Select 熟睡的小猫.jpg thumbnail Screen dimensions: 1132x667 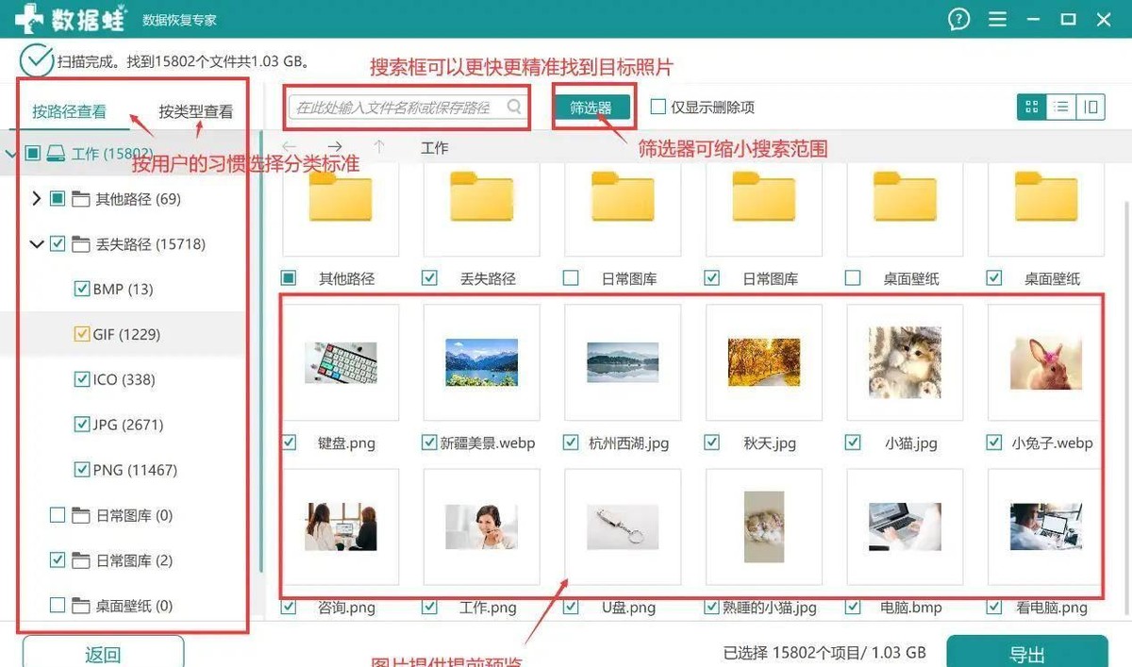(764, 526)
